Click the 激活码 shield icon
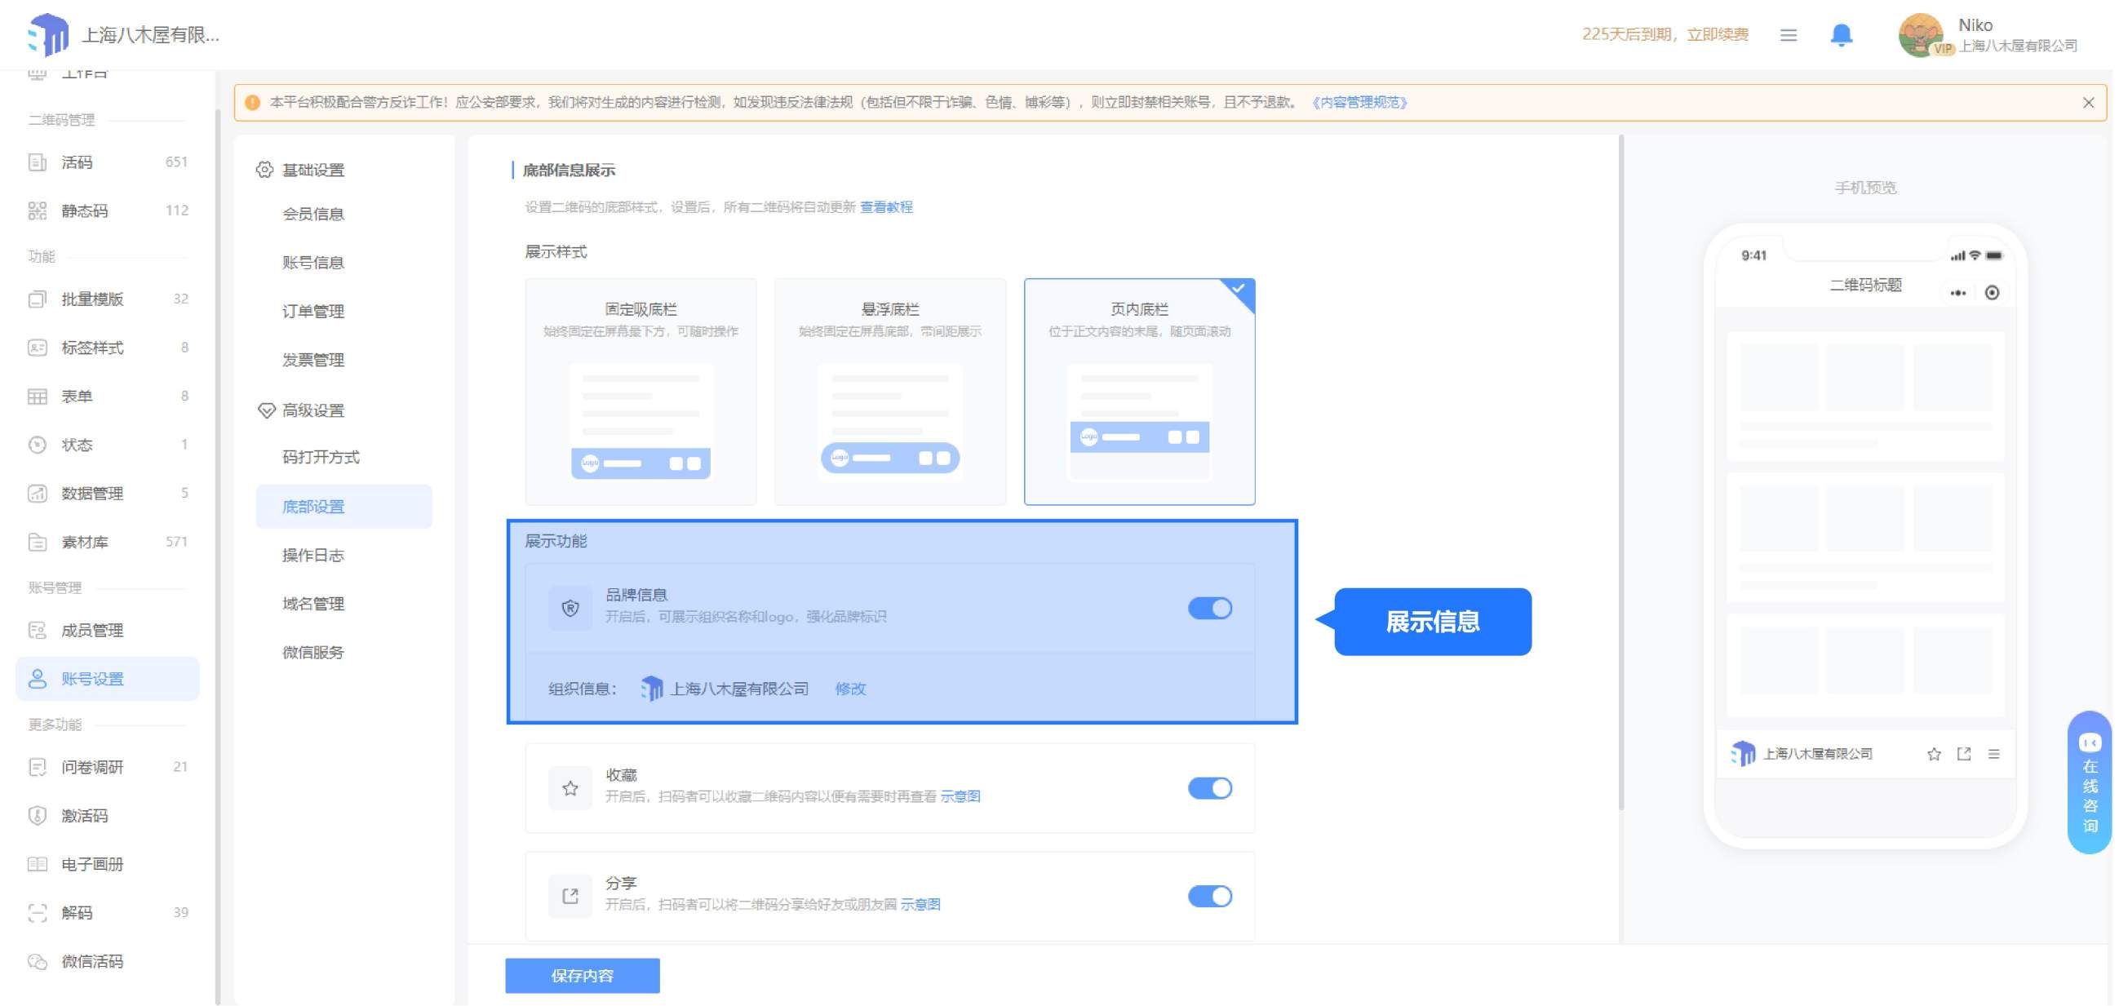The image size is (2119, 1006). tap(37, 815)
